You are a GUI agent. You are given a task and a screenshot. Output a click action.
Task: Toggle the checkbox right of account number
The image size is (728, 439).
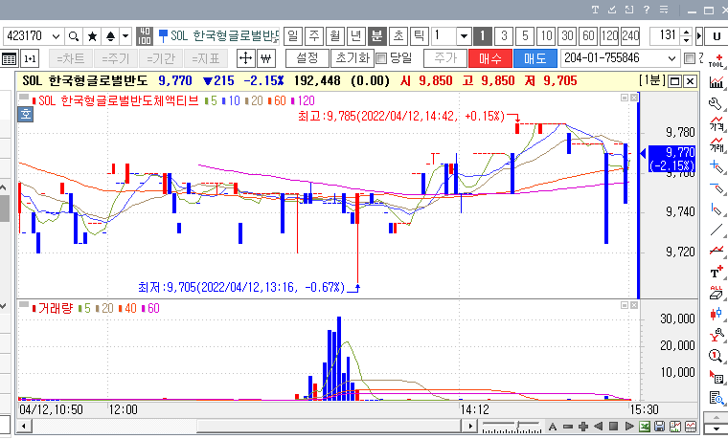click(690, 58)
